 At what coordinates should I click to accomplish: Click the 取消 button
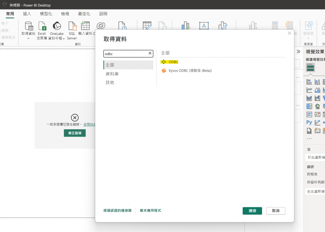(x=276, y=211)
